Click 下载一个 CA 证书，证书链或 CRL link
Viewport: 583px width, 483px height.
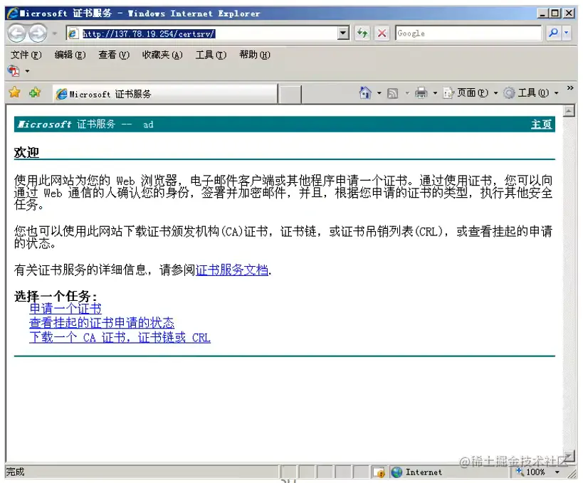click(x=120, y=337)
